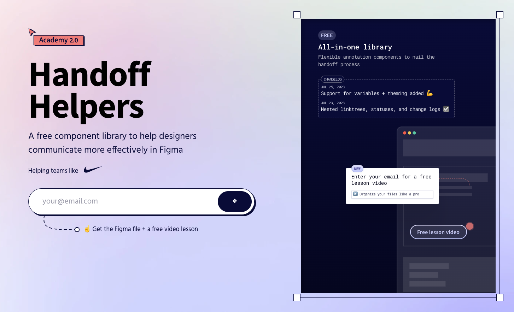The width and height of the screenshot is (514, 312).
Task: Click the diamond icon on the submit button
Action: [234, 201]
